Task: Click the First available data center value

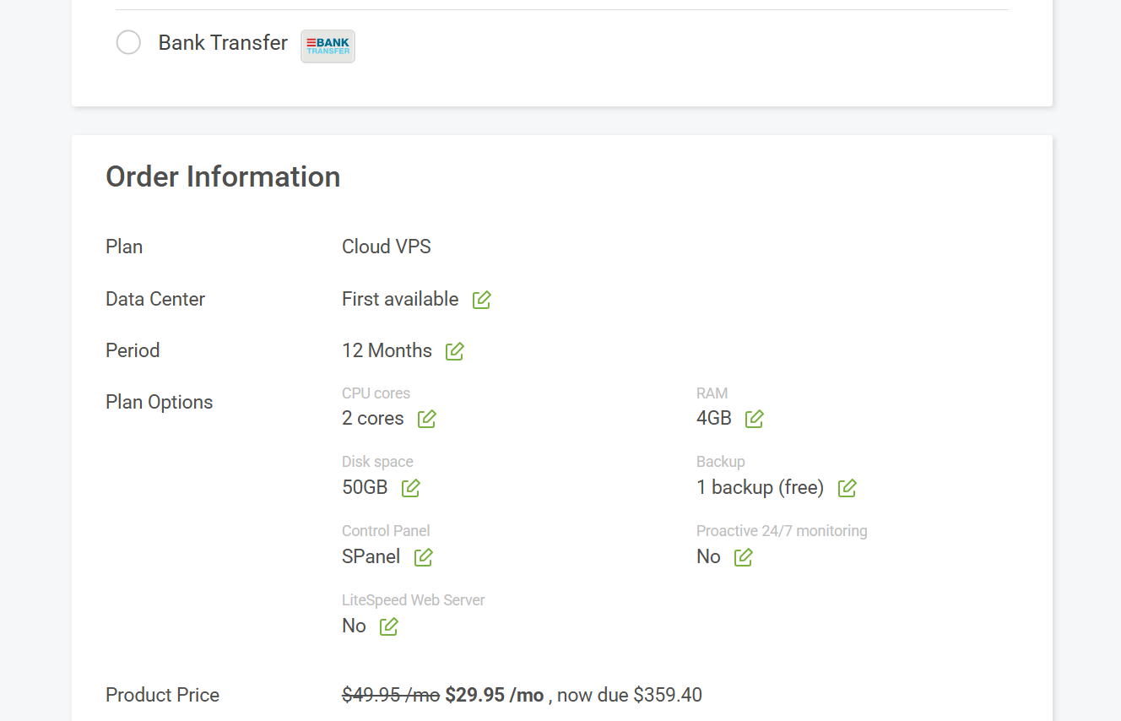Action: 400,299
